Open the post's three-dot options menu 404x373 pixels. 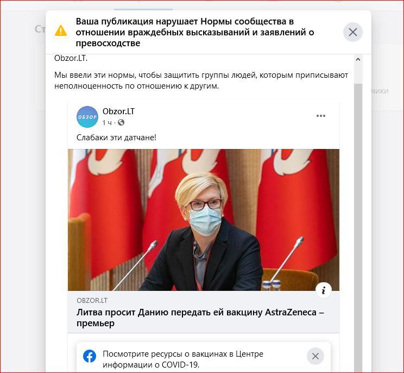point(321,116)
